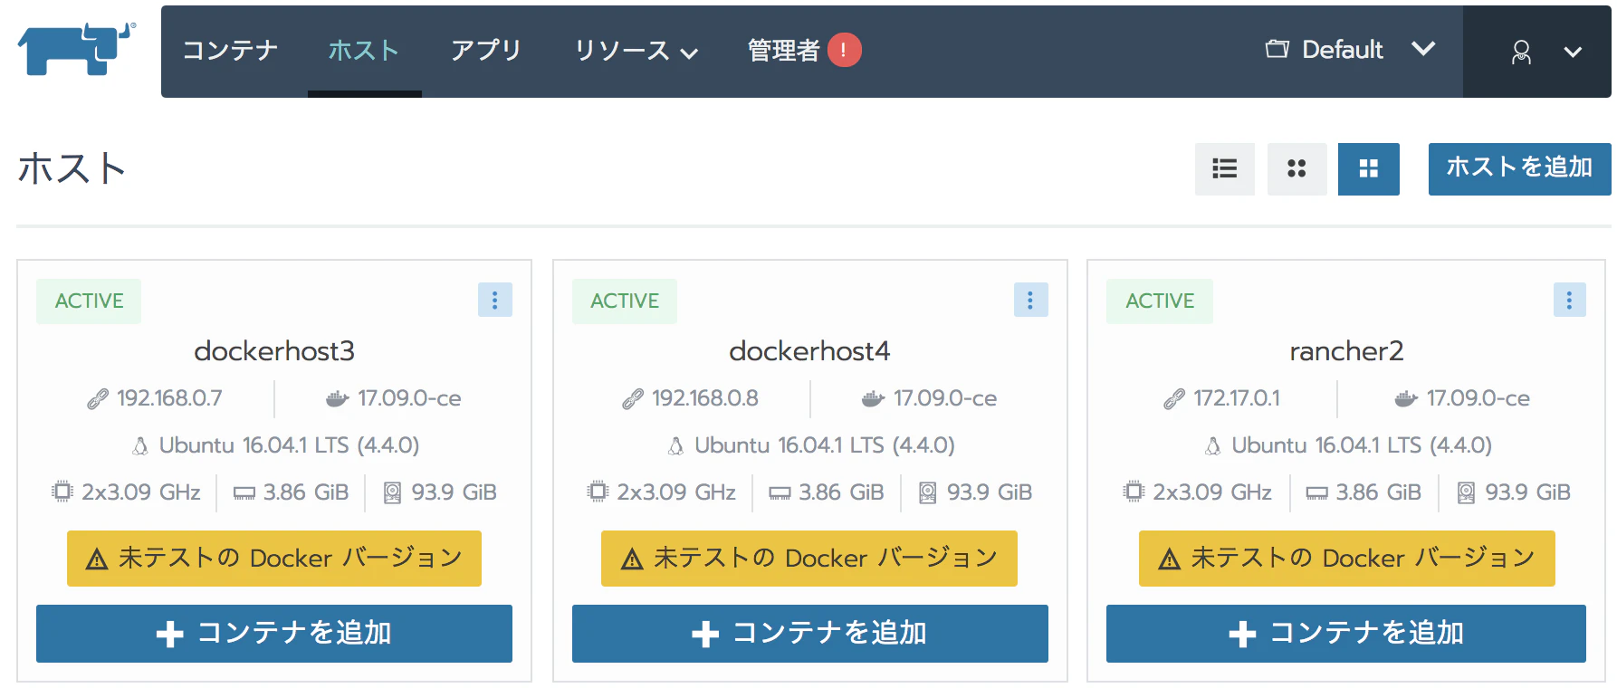Switch to dot grid view
The width and height of the screenshot is (1617, 688).
[x=1296, y=168]
